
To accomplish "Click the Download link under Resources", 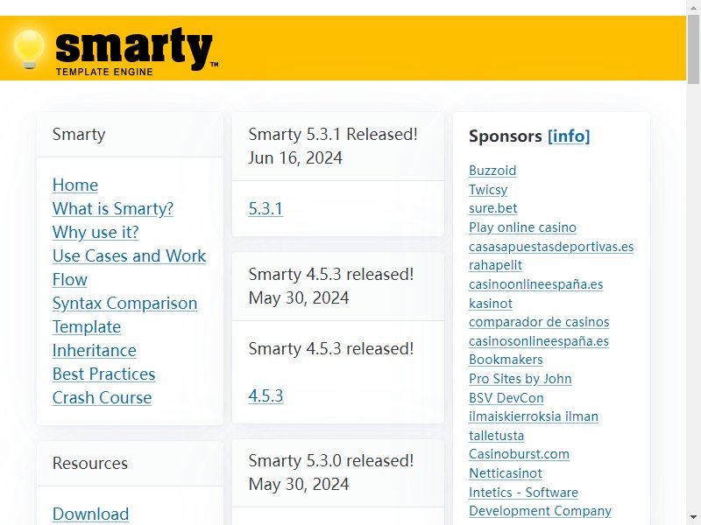I will coord(91,514).
